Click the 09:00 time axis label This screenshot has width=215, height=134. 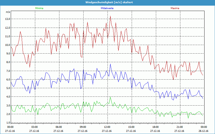tap(83, 127)
